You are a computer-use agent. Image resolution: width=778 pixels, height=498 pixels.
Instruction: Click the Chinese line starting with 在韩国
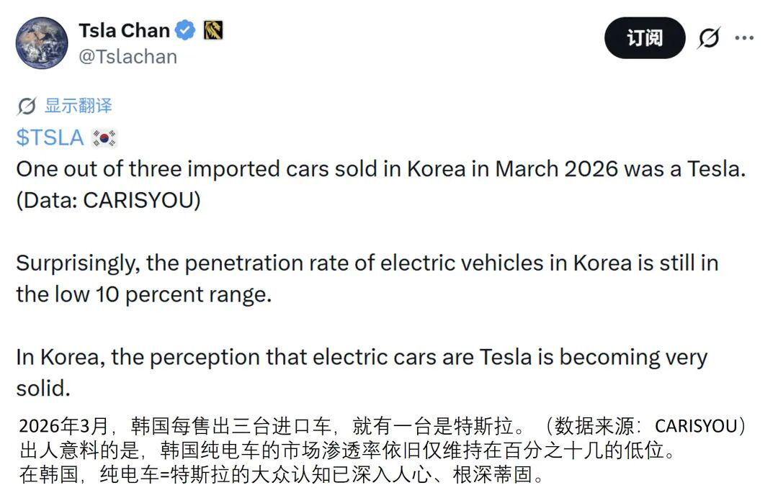[281, 475]
